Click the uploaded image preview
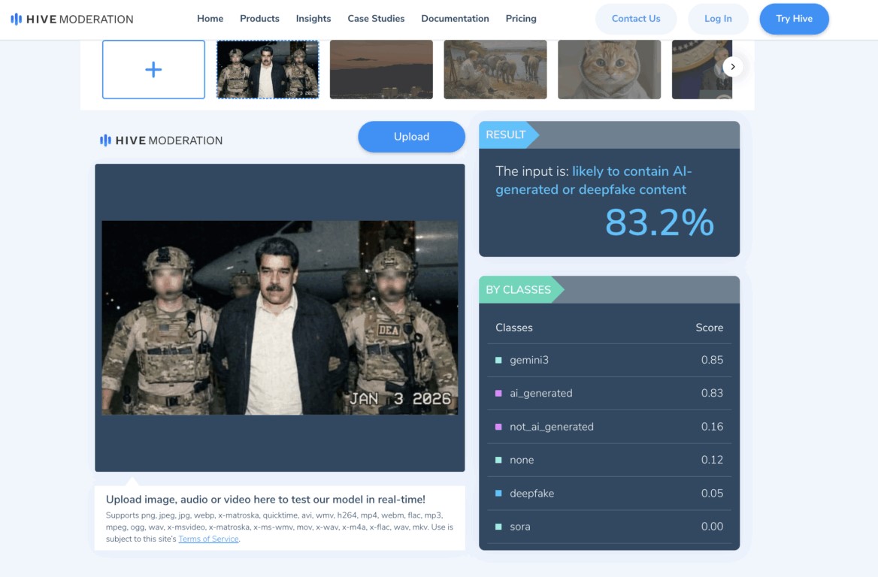The image size is (878, 577). (x=280, y=317)
